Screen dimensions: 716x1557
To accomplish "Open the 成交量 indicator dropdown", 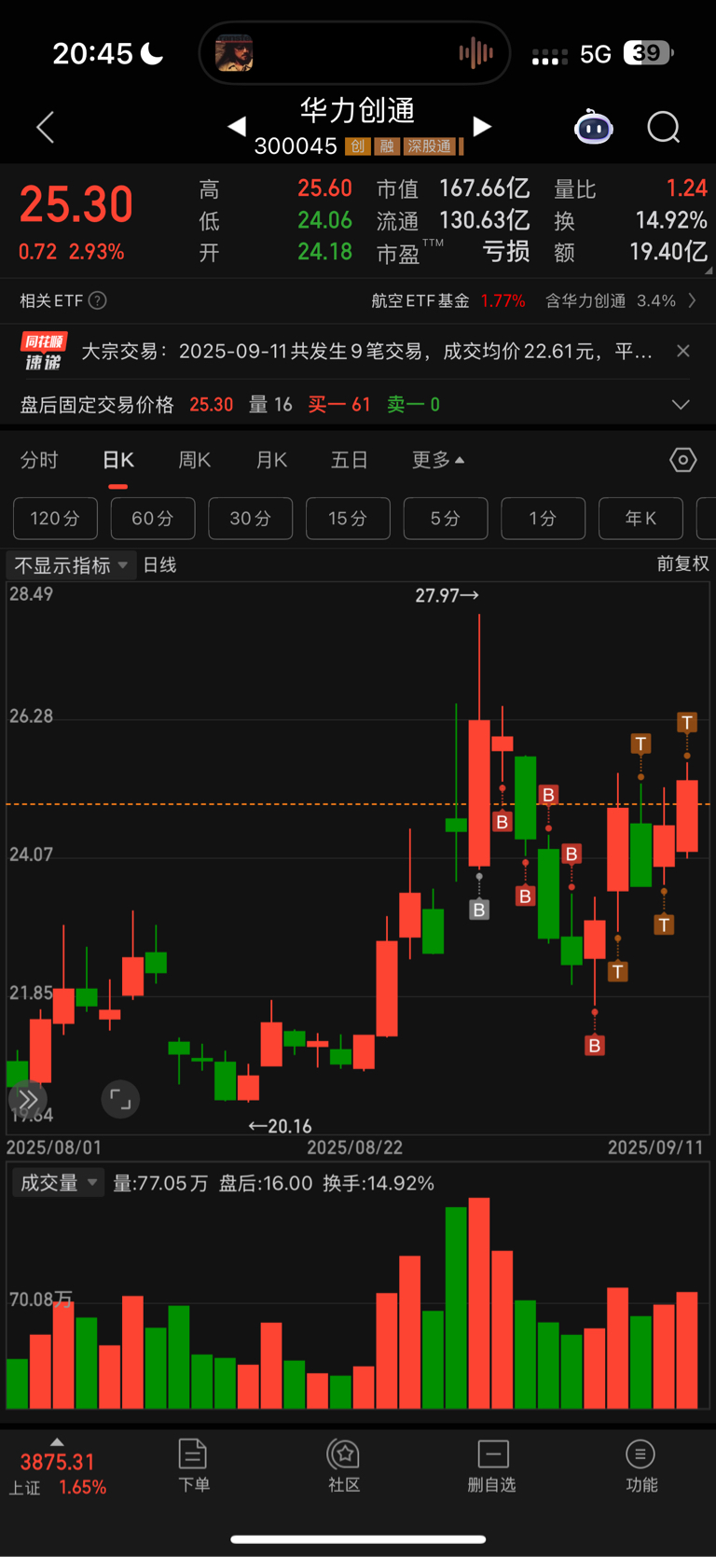I will coord(58,1183).
